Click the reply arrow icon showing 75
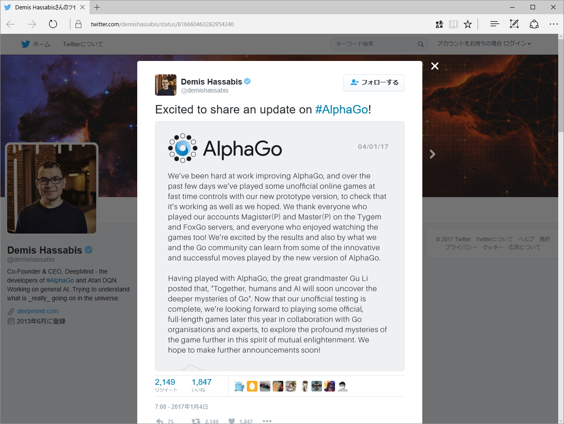 (159, 421)
